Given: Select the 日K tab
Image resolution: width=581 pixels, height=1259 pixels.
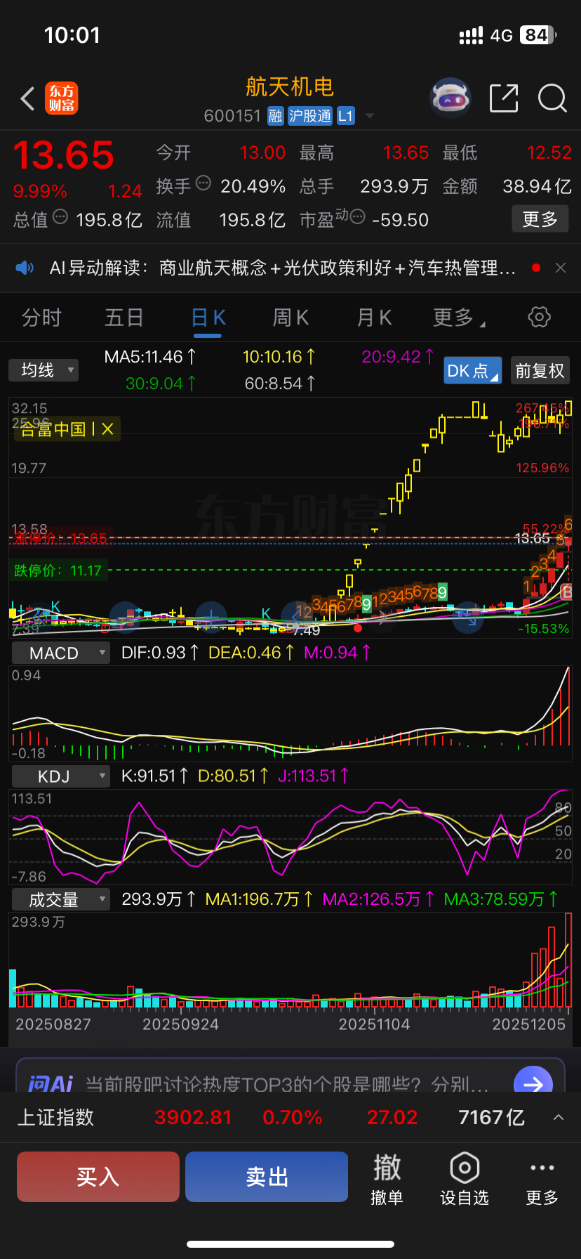Looking at the screenshot, I should point(208,318).
